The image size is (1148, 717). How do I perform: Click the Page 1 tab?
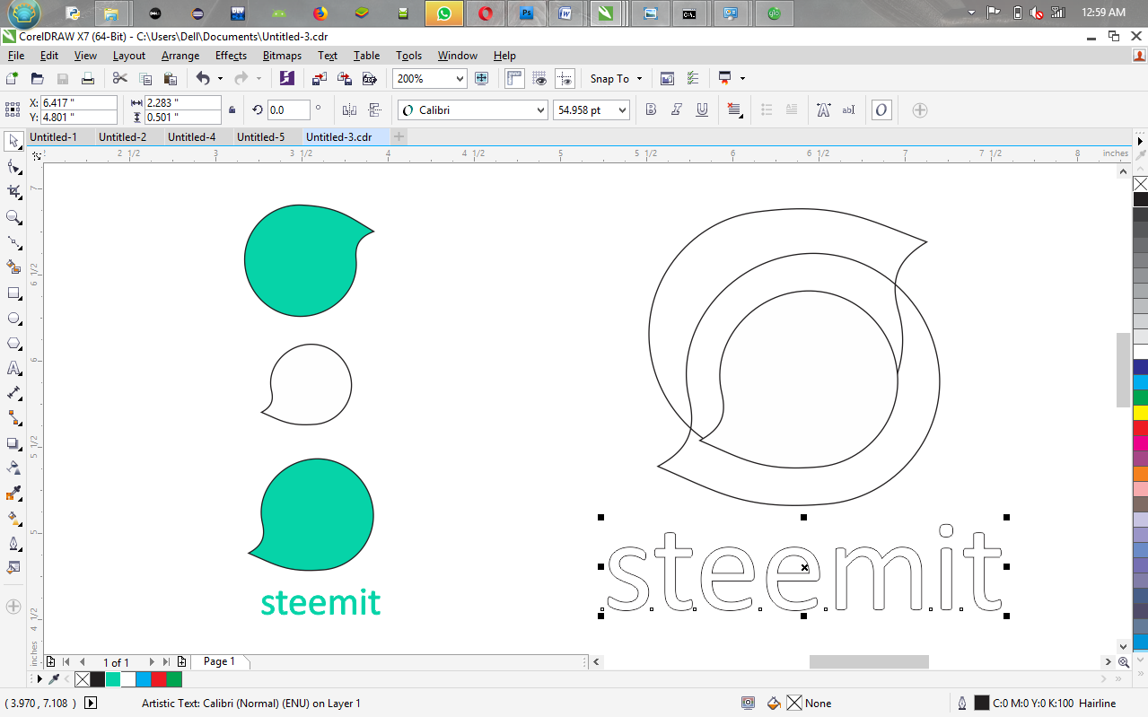click(219, 661)
